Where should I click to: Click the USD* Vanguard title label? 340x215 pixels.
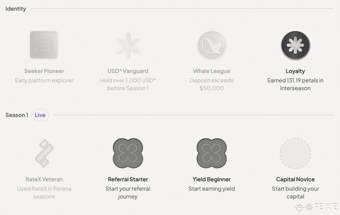coord(128,71)
